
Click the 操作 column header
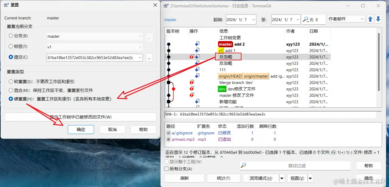(202, 31)
